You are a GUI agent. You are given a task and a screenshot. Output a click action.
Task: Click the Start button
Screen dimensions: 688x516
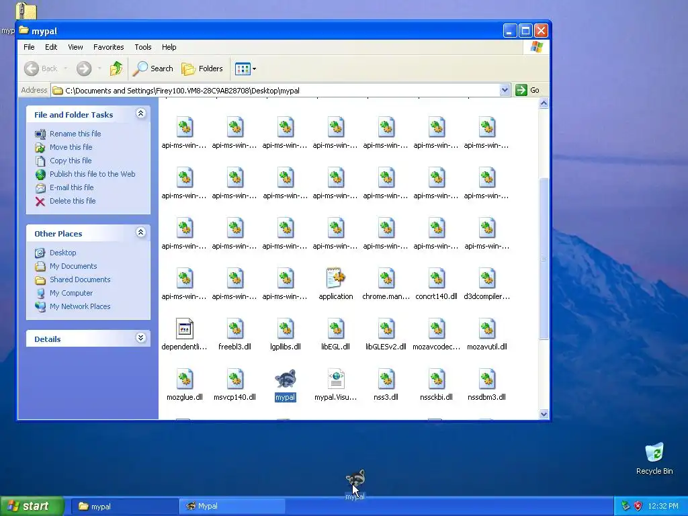coord(32,507)
